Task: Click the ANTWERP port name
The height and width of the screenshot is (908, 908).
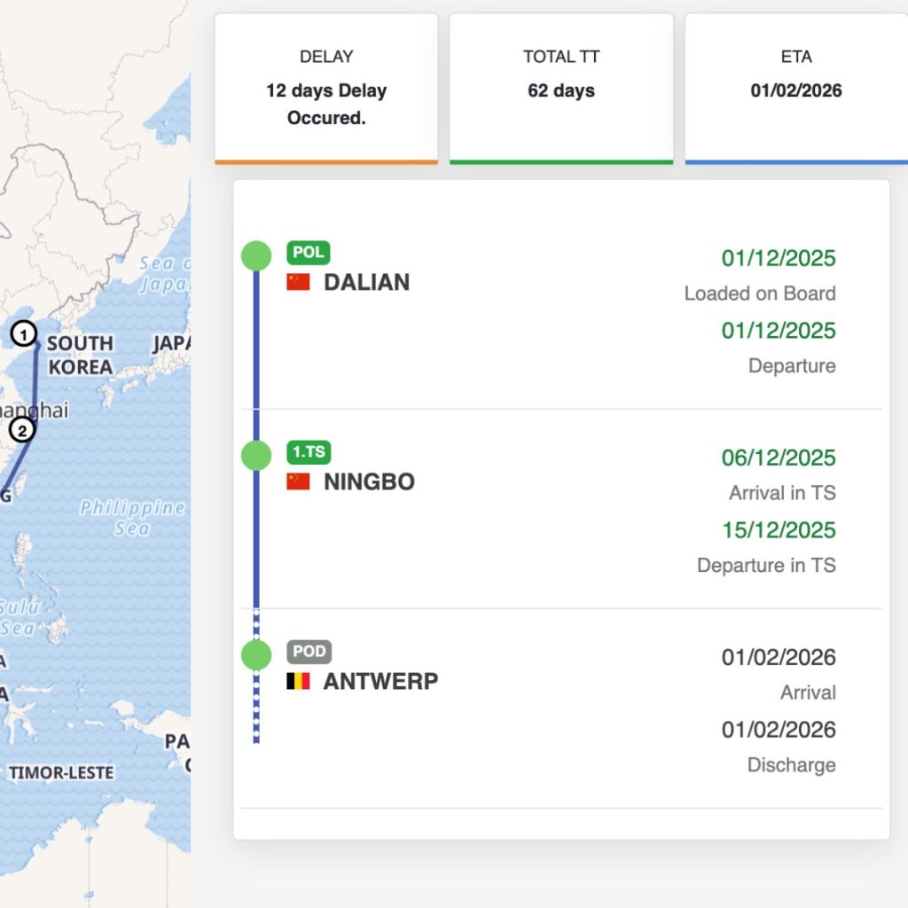Action: point(380,681)
